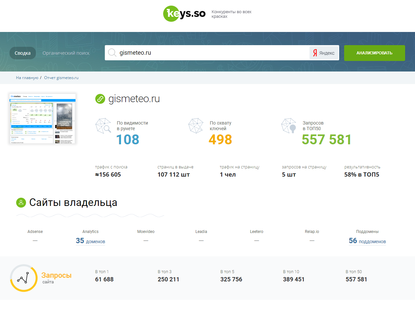This screenshot has width=415, height=314.
Task: Click В топ 3 value 250 211
Action: point(168,279)
